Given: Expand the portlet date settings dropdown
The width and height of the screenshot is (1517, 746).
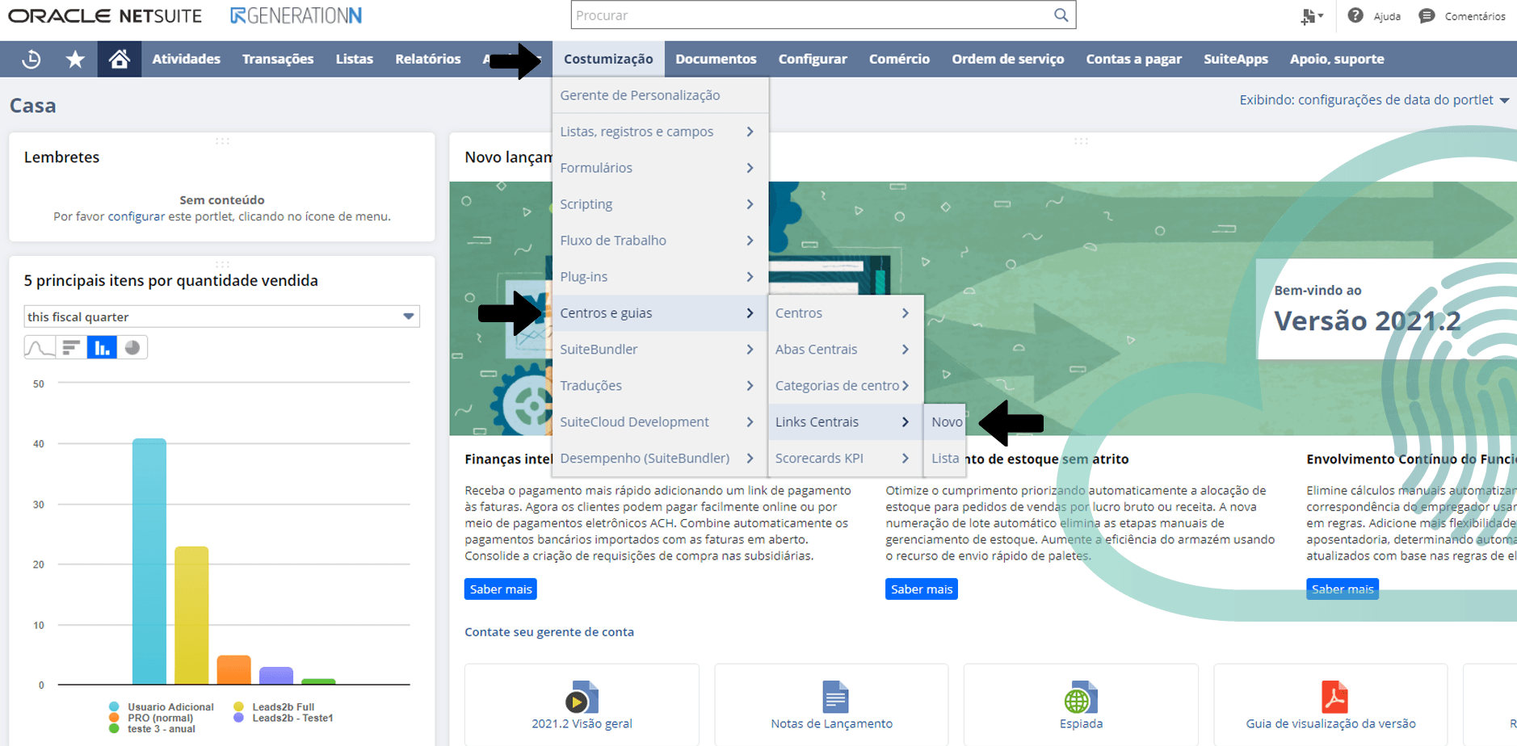Looking at the screenshot, I should 1505,99.
